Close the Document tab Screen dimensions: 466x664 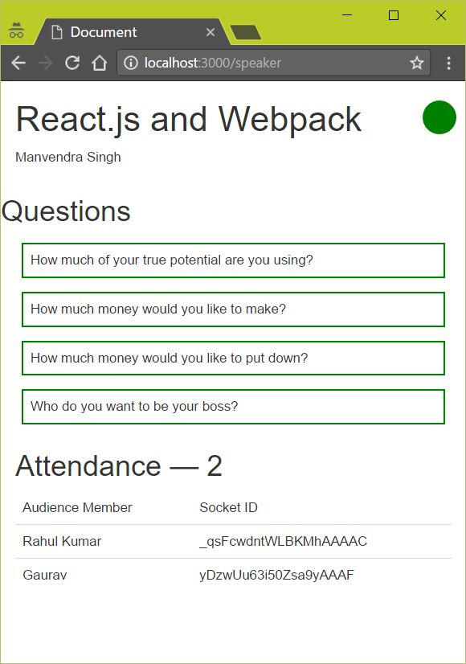point(211,32)
